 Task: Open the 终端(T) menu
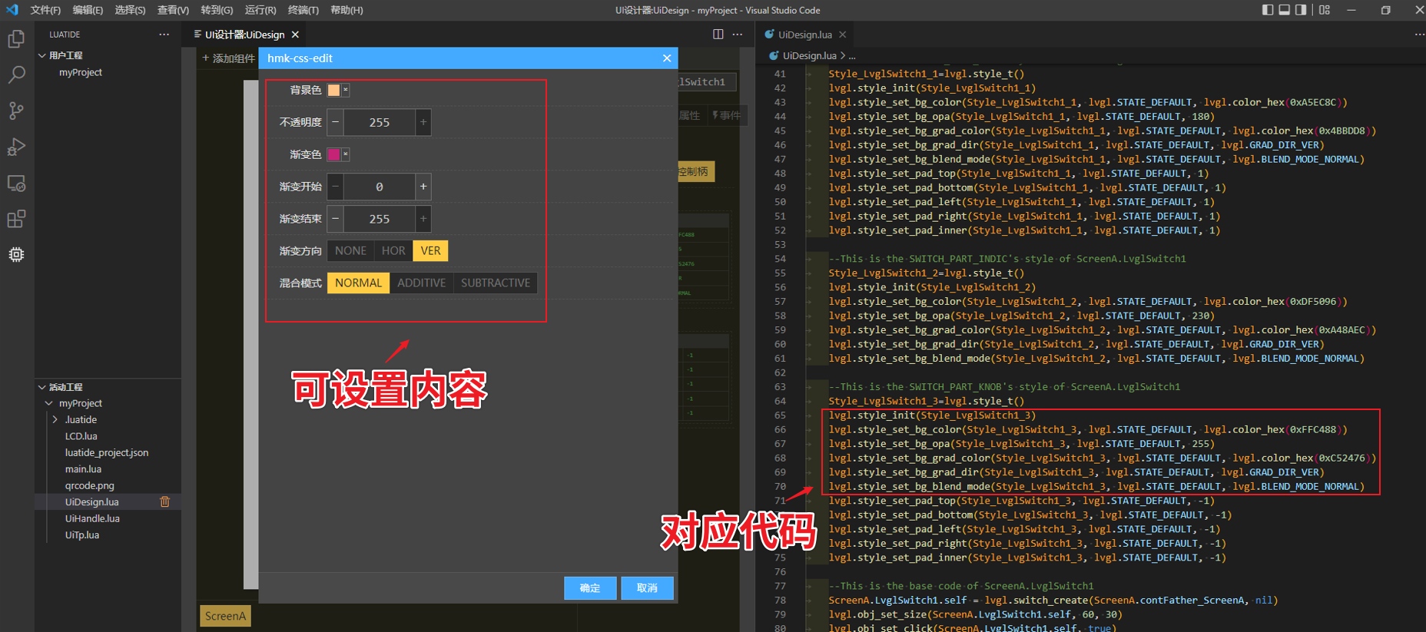[x=303, y=10]
